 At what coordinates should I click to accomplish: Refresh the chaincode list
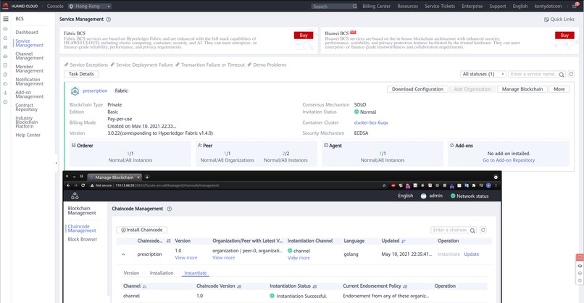pyautogui.click(x=483, y=230)
